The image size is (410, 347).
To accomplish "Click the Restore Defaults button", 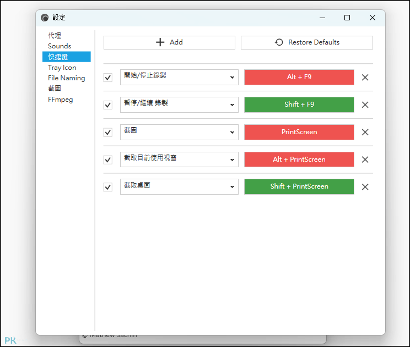I will pos(307,42).
